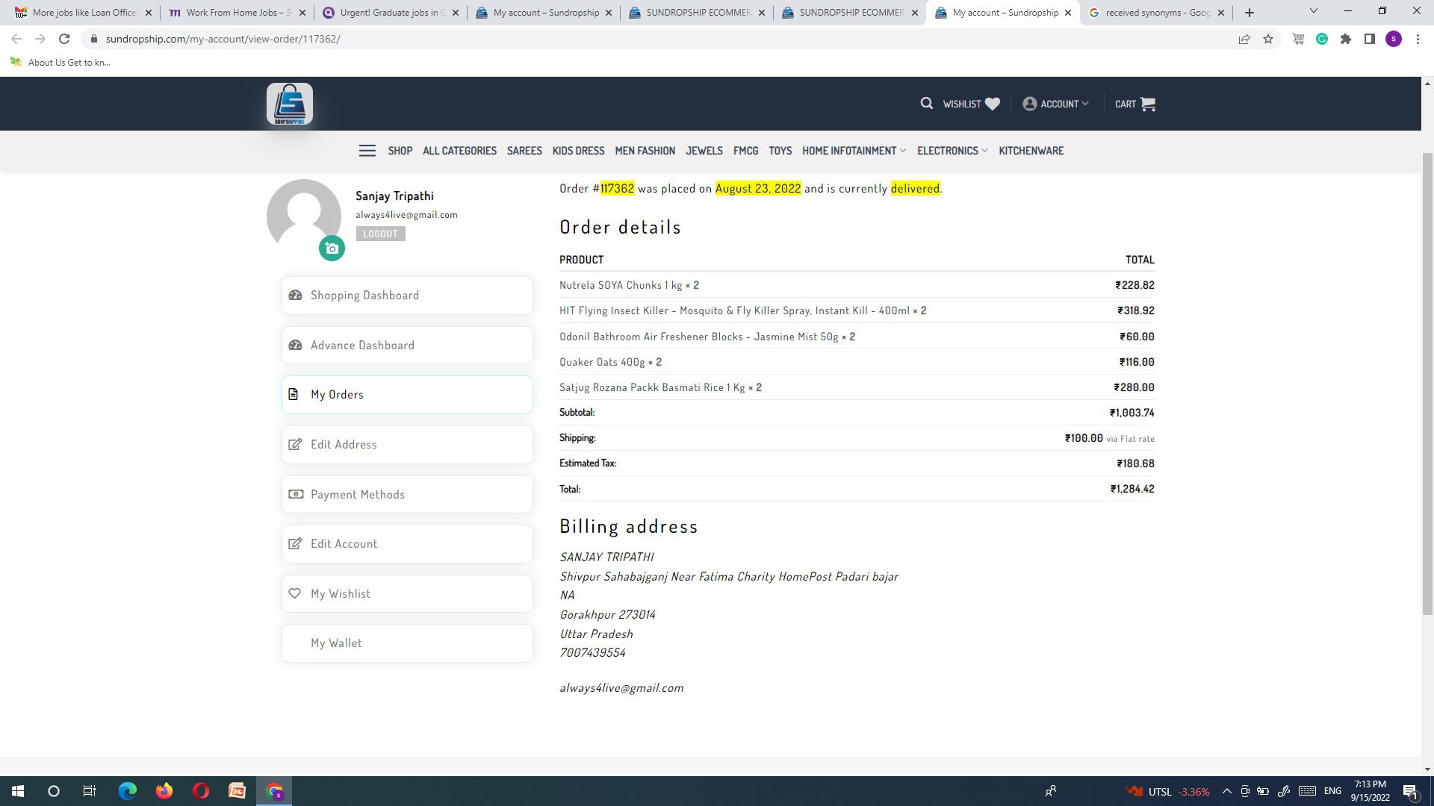Open the shopping cart icon

point(1148,104)
